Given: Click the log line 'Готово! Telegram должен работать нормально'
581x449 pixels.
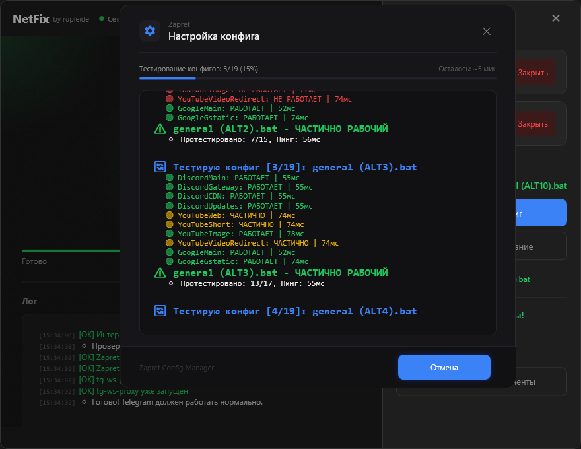Looking at the screenshot, I should pos(177,402).
